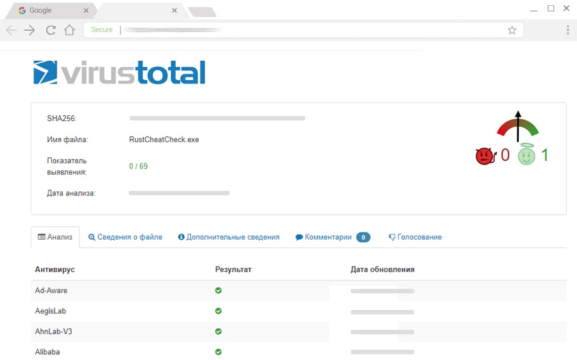Close the second untitled browser tab
Image resolution: width=577 pixels, height=360 pixels.
(x=174, y=11)
